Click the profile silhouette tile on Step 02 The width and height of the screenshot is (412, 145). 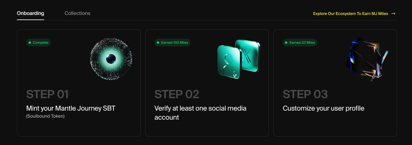click(229, 62)
